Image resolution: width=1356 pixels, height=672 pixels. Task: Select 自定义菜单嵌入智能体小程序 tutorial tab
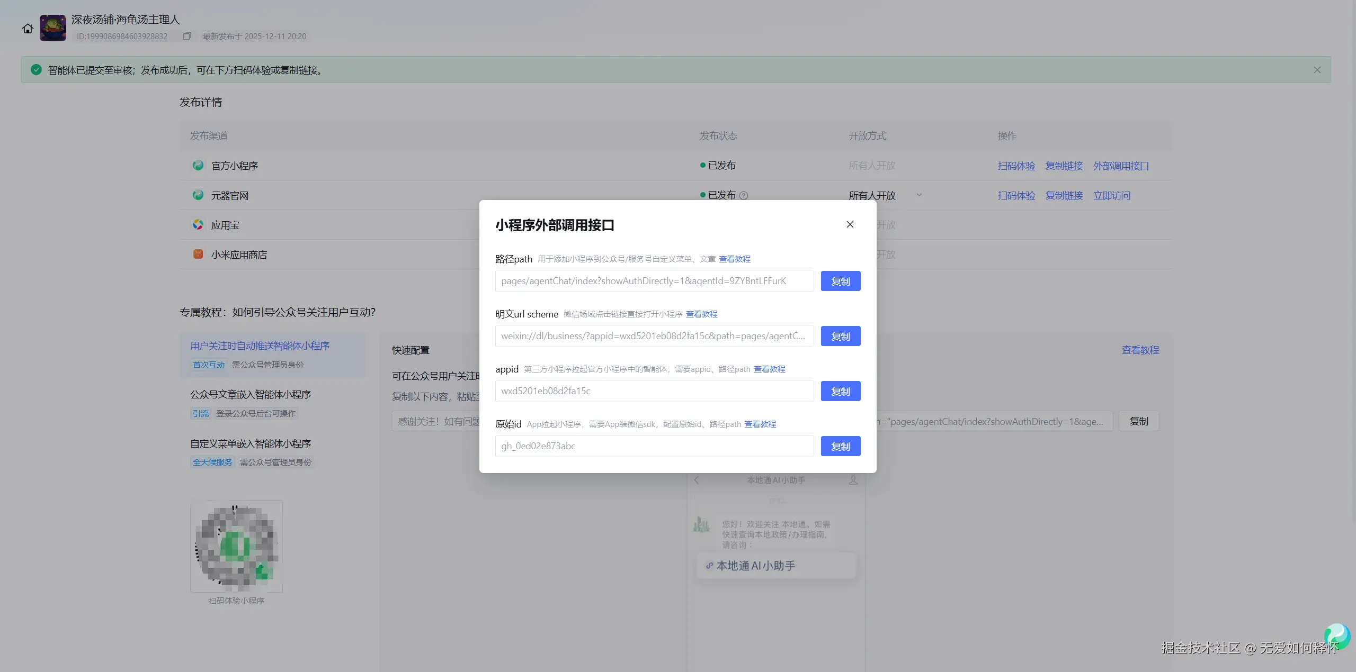(x=251, y=444)
